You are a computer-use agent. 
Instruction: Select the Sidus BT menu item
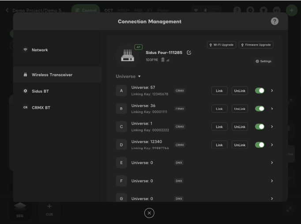(57, 91)
